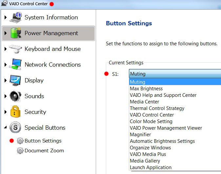The height and width of the screenshot is (174, 221).
Task: Click the System Information laptop icon
Action: [x=15, y=17]
